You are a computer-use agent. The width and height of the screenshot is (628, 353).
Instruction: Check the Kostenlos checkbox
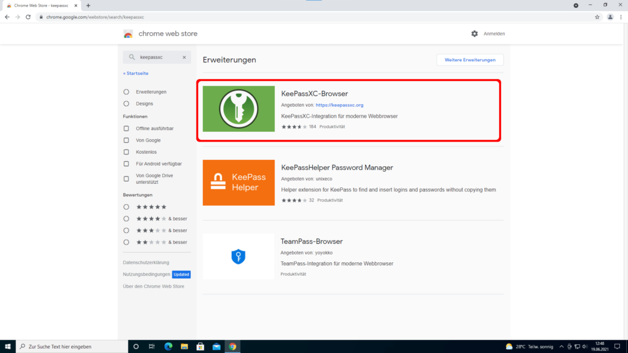coord(126,152)
